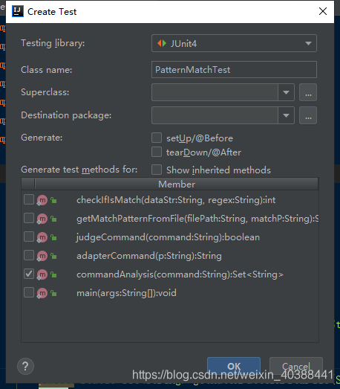
Task: Enable the tearDown/@After checkbox
Action: (x=157, y=152)
